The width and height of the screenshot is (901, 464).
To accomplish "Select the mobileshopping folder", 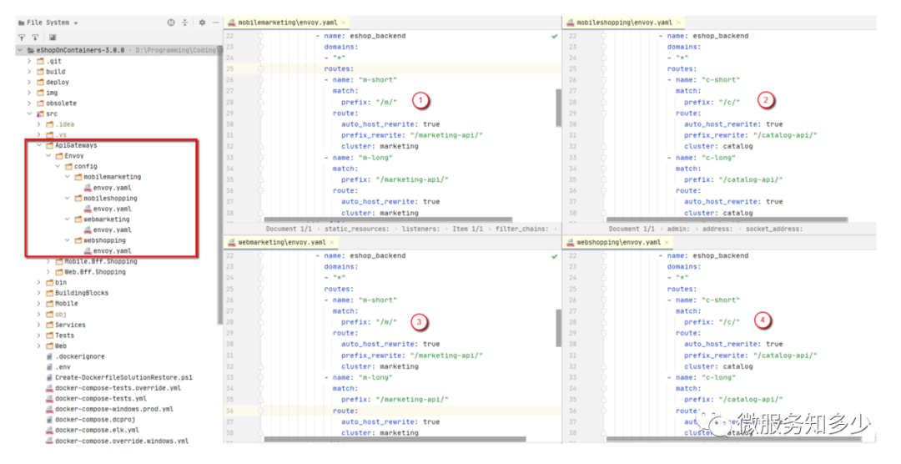I will tap(110, 199).
